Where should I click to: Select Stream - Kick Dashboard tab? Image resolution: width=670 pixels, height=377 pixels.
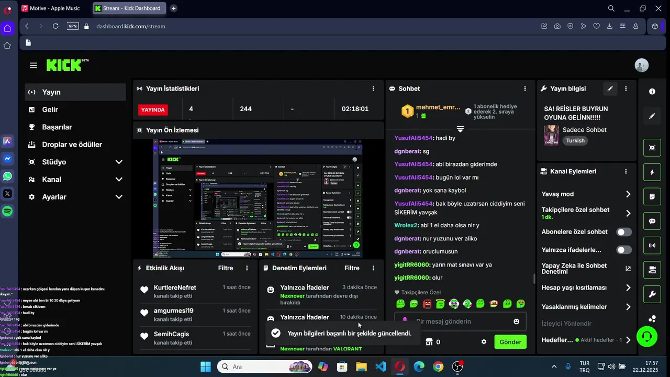[130, 8]
